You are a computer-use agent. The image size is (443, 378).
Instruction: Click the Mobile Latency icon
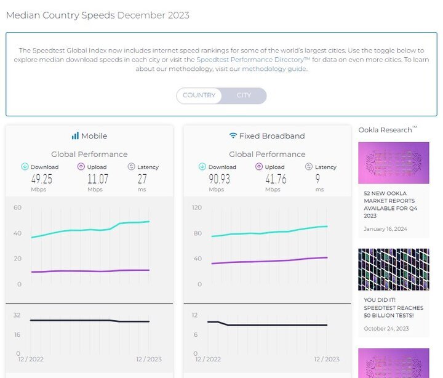click(x=132, y=166)
